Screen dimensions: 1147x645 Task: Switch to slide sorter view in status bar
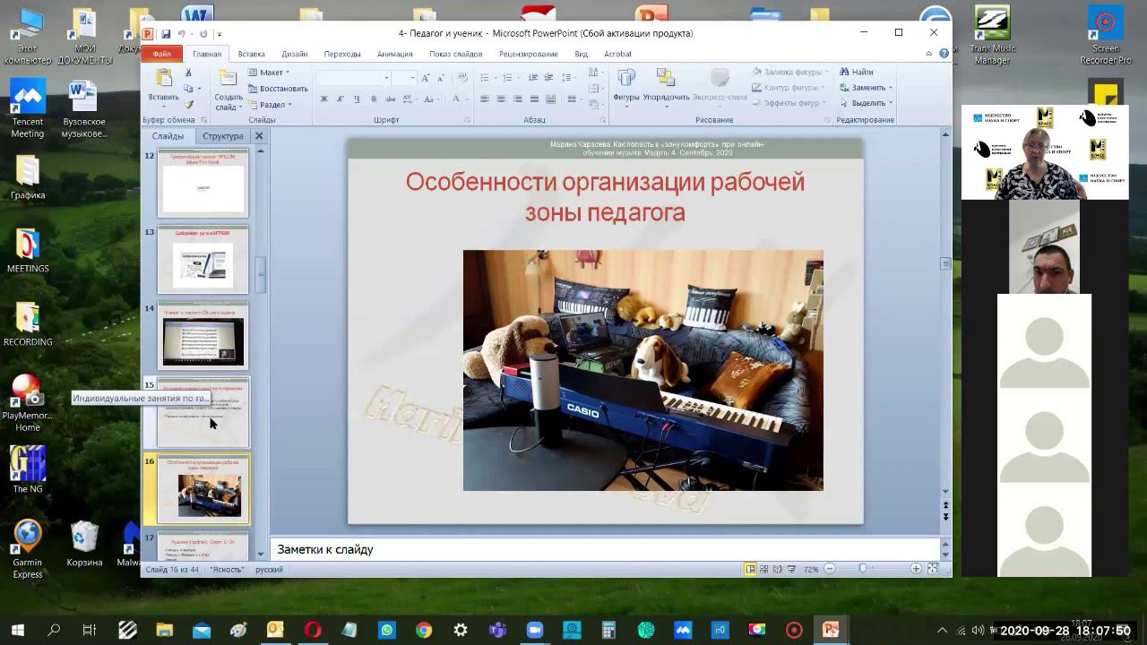pyautogui.click(x=763, y=569)
